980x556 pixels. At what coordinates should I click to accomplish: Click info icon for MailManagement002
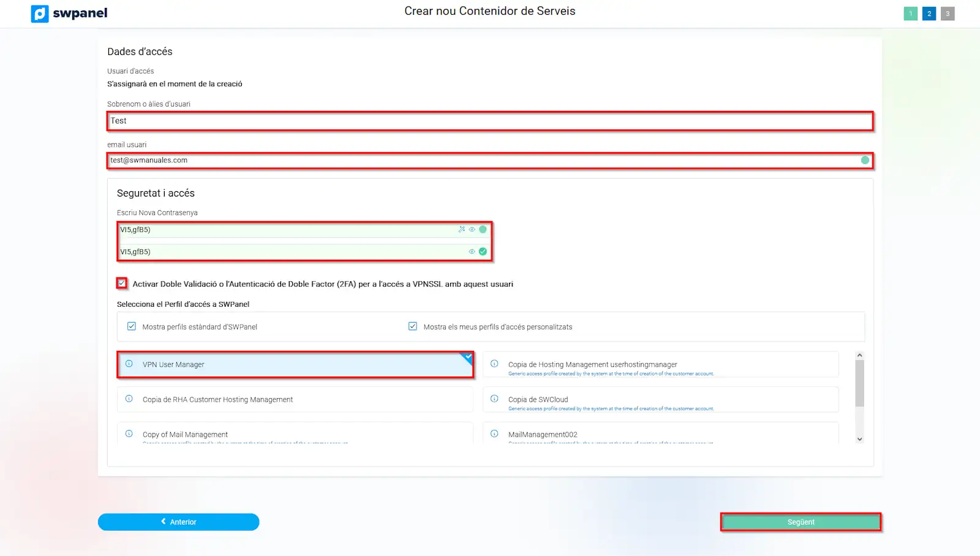[x=494, y=434]
